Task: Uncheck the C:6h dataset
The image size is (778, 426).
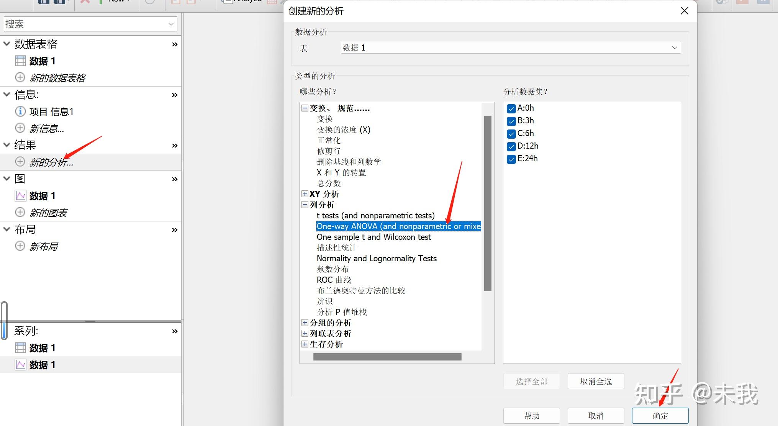Action: tap(511, 134)
